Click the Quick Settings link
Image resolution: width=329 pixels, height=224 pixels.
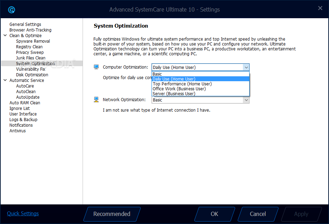(x=23, y=213)
